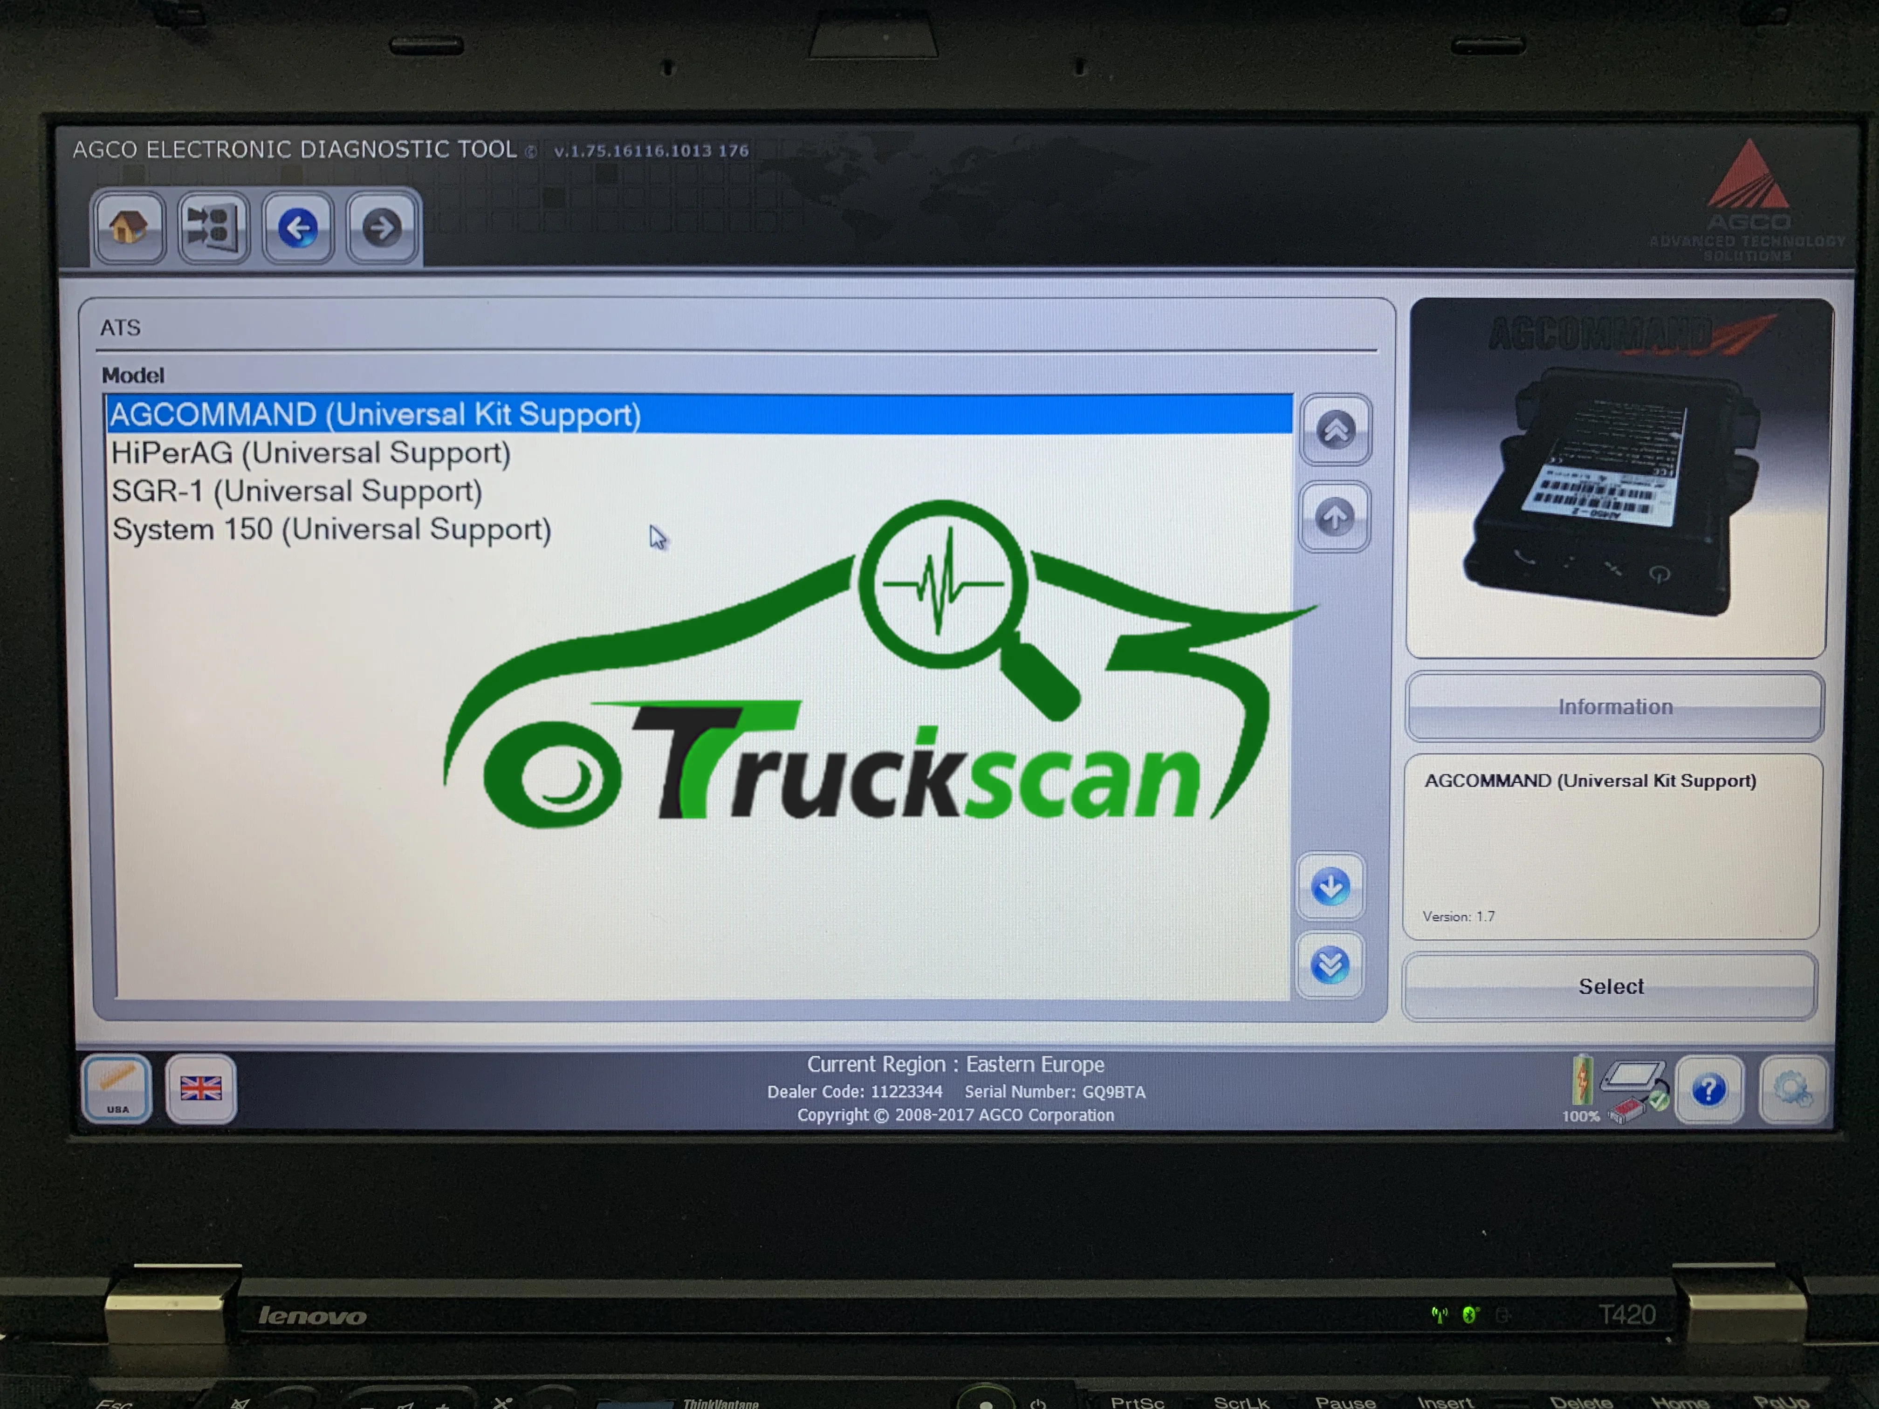
Task: Select System 150 (Universal Support) entry
Action: [x=331, y=529]
